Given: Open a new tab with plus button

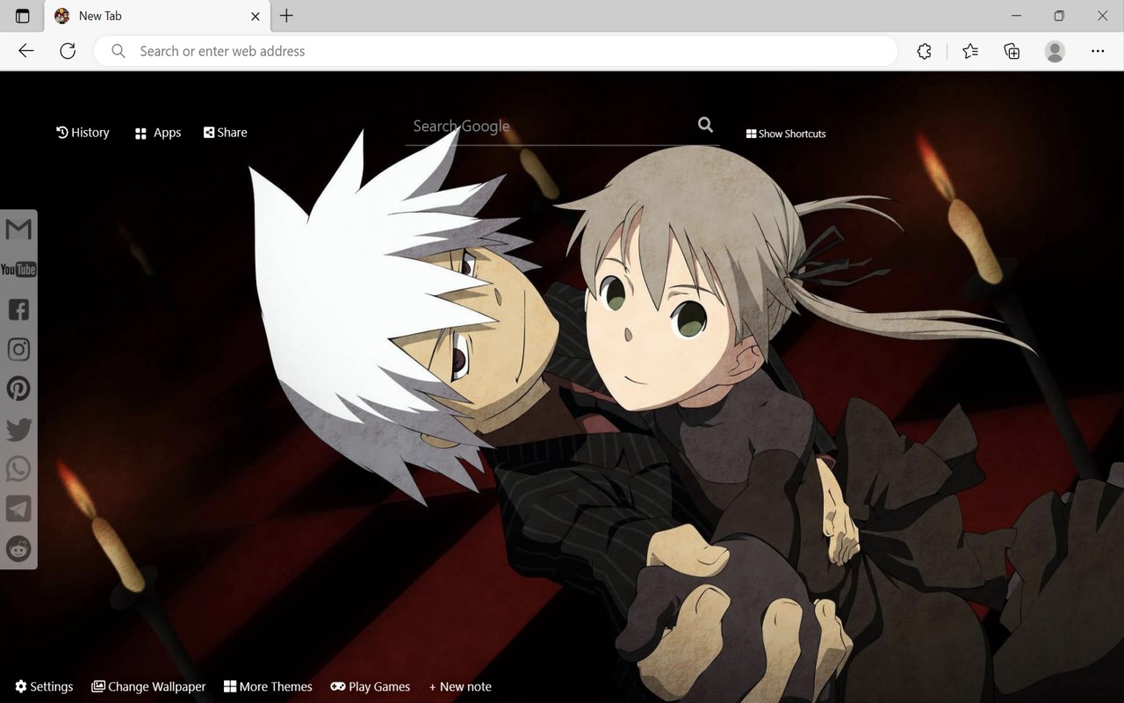Looking at the screenshot, I should 286,16.
